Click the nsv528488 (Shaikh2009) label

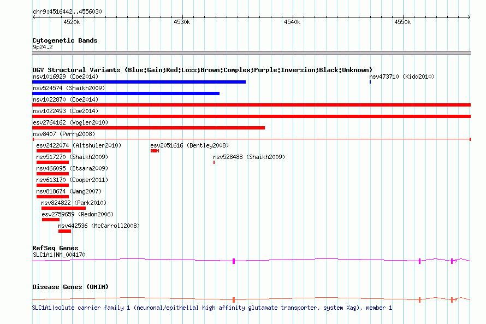pos(249,157)
